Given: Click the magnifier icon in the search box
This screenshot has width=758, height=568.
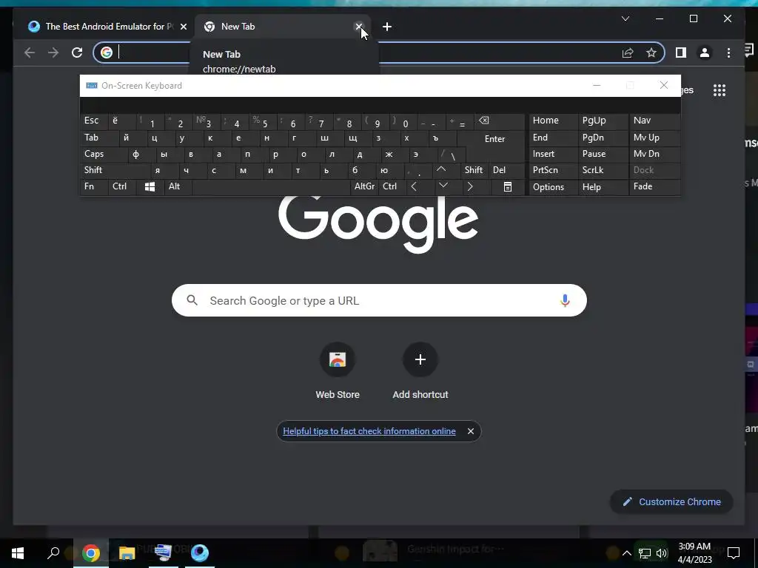Looking at the screenshot, I should [x=192, y=300].
